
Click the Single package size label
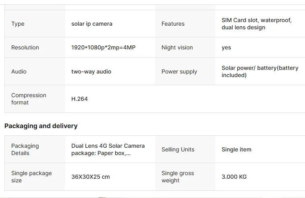click(x=31, y=177)
